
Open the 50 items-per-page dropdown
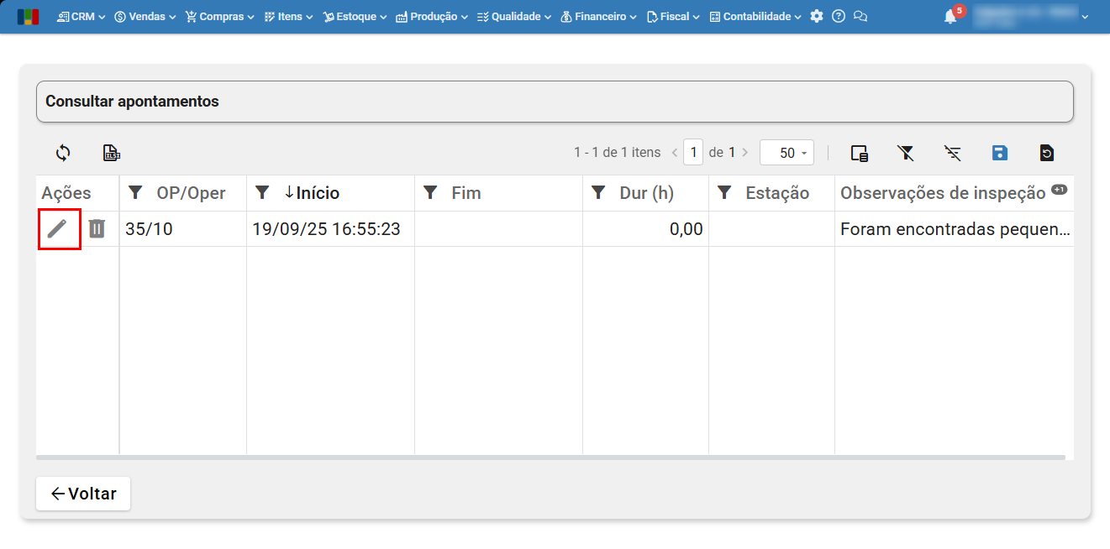coord(786,153)
